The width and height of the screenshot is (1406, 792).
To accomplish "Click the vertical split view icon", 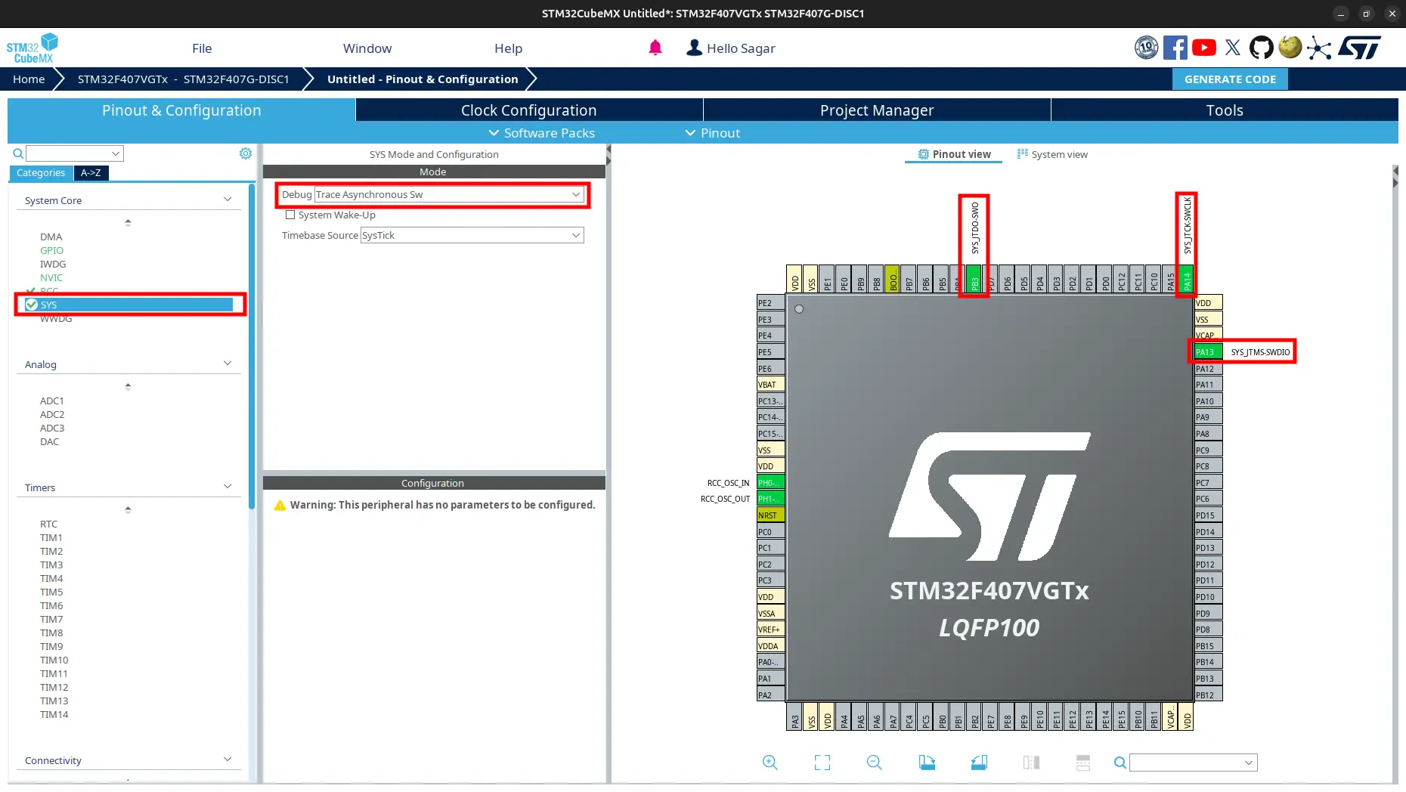I will [1031, 763].
